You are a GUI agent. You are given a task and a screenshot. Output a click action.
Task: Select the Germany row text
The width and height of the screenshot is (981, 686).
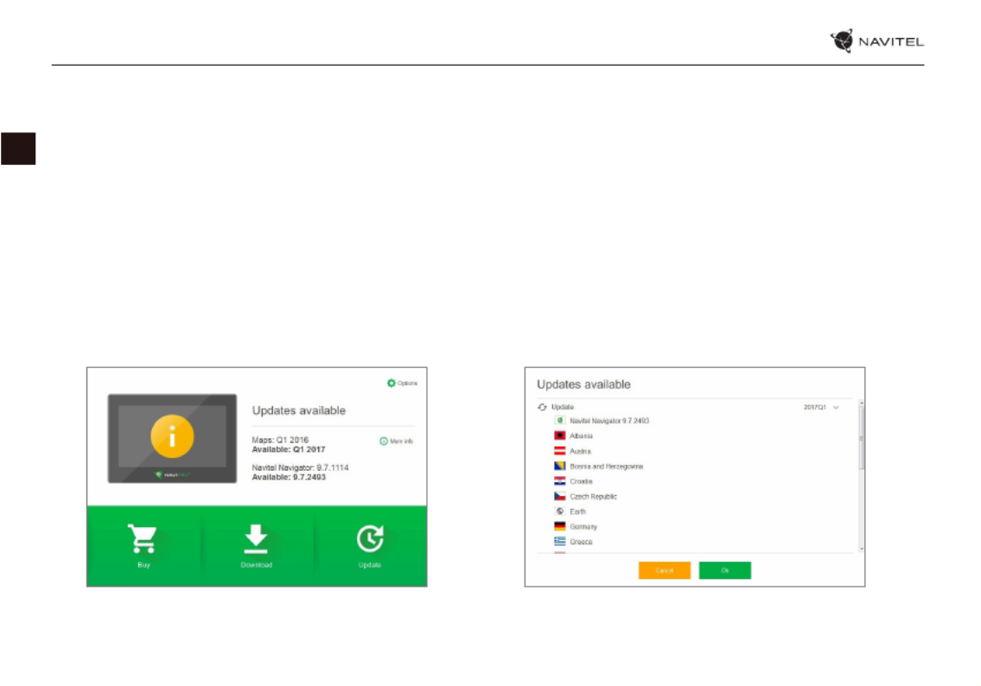tap(583, 527)
